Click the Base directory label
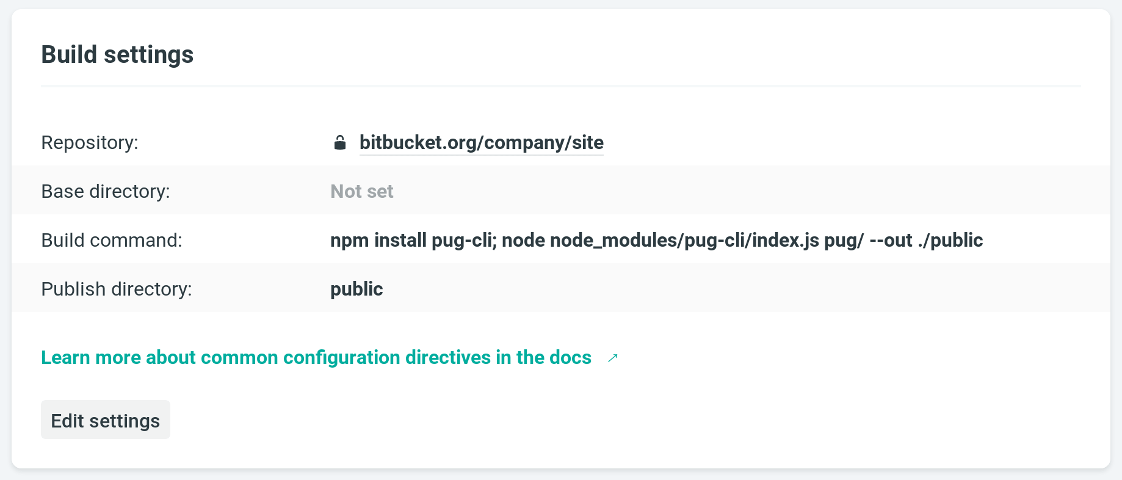The height and width of the screenshot is (480, 1122). click(x=106, y=191)
